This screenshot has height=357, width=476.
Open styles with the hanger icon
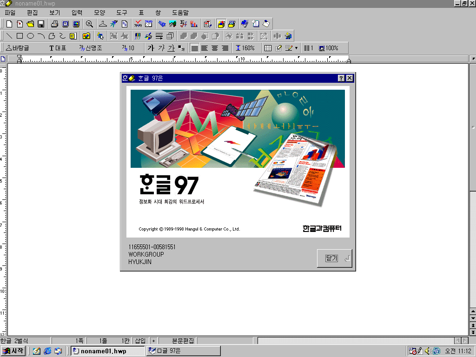pos(103,24)
